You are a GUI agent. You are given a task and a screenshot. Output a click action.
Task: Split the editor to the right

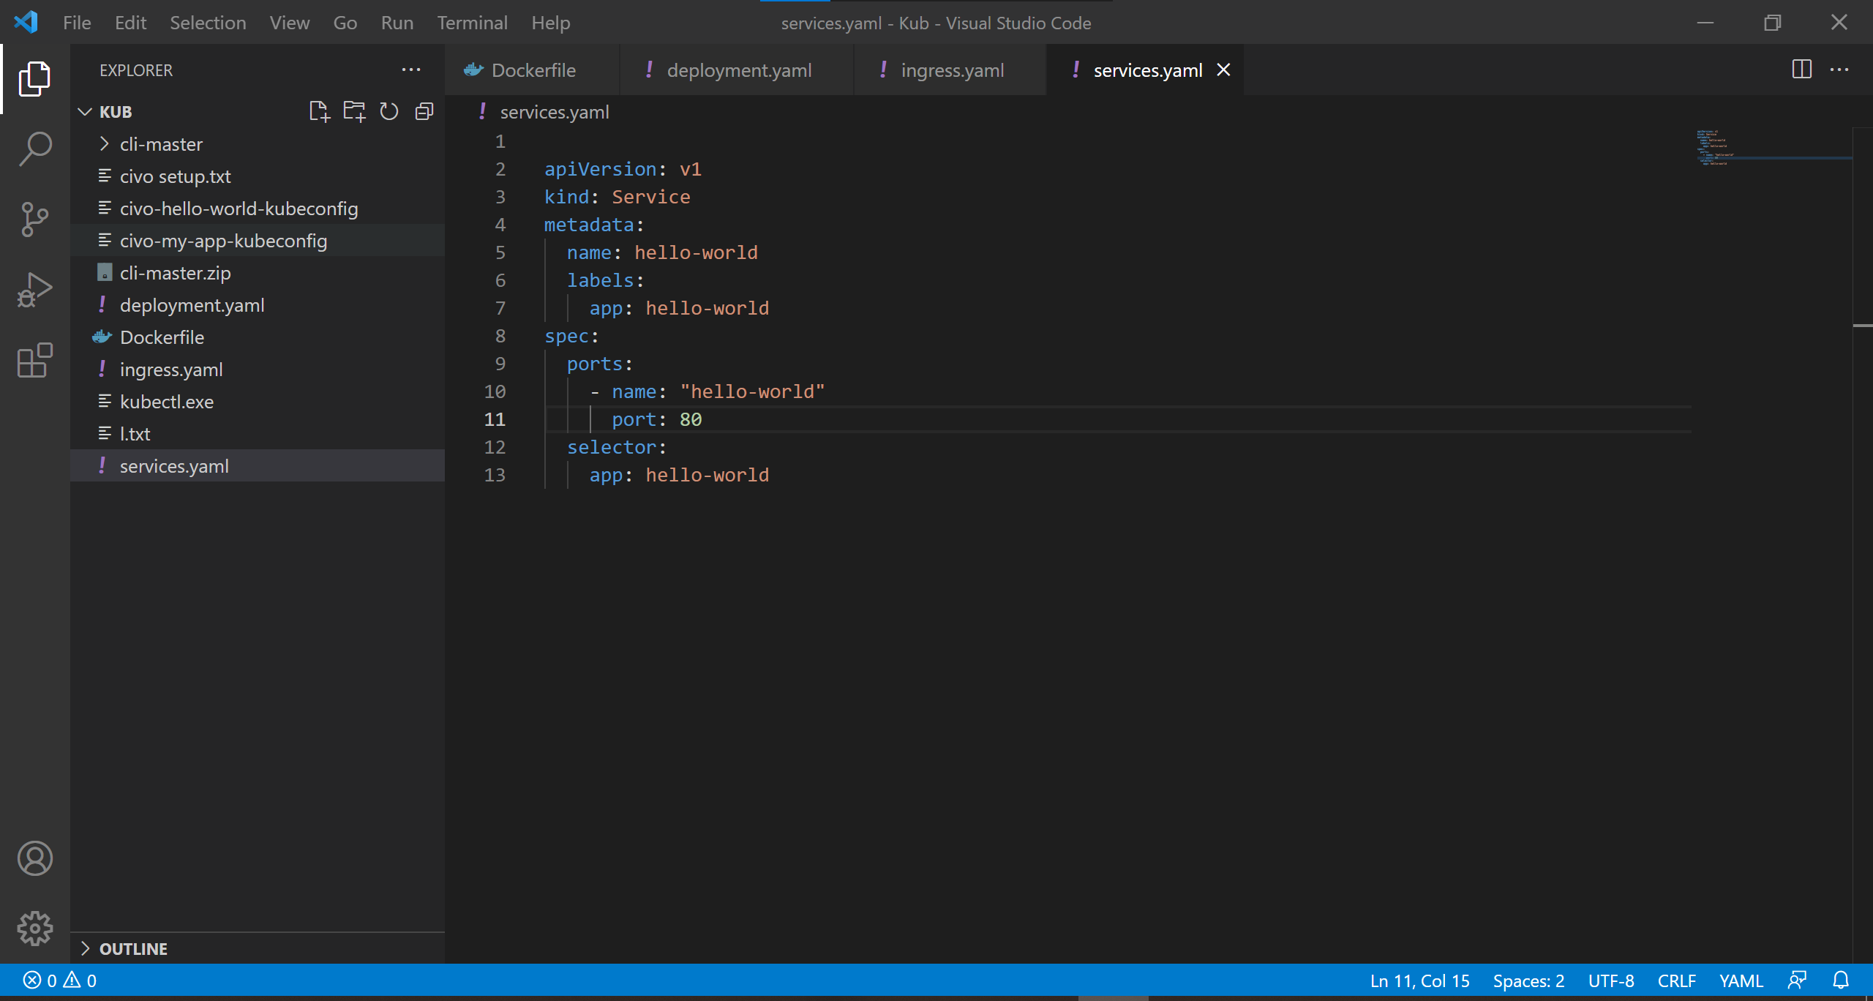(1802, 70)
